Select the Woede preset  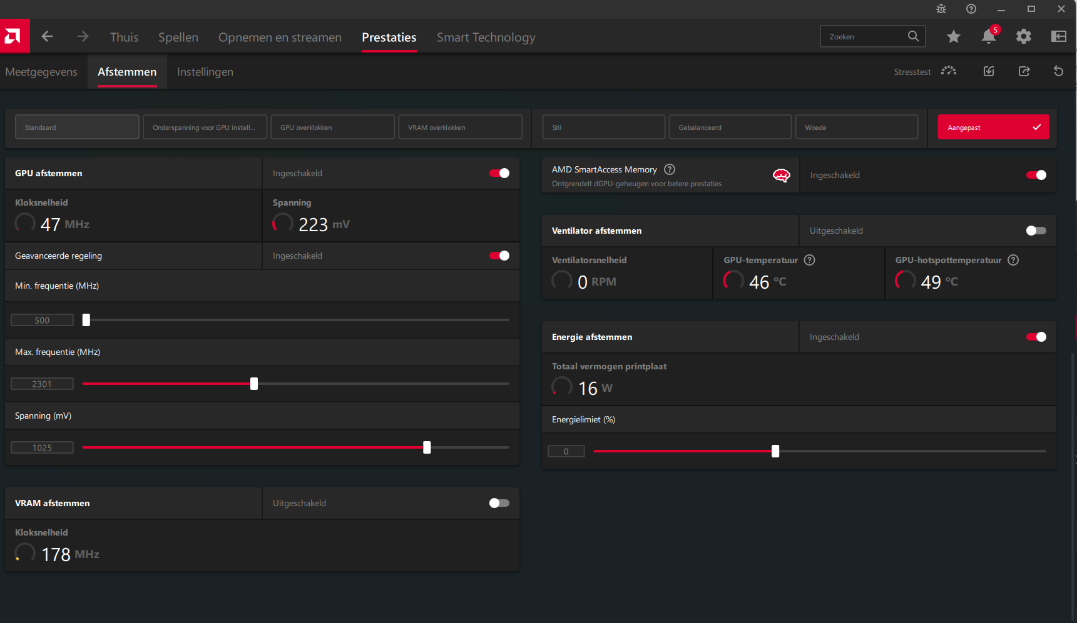click(x=857, y=127)
